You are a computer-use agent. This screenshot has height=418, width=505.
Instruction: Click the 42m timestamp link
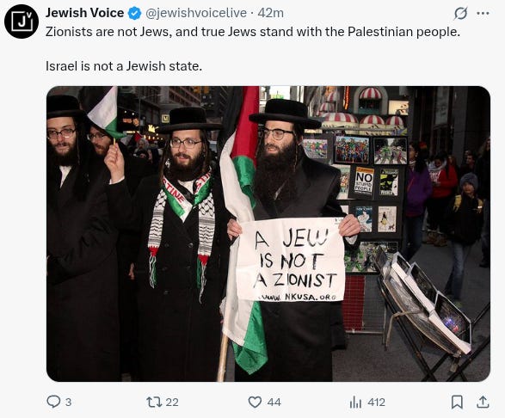pos(270,13)
